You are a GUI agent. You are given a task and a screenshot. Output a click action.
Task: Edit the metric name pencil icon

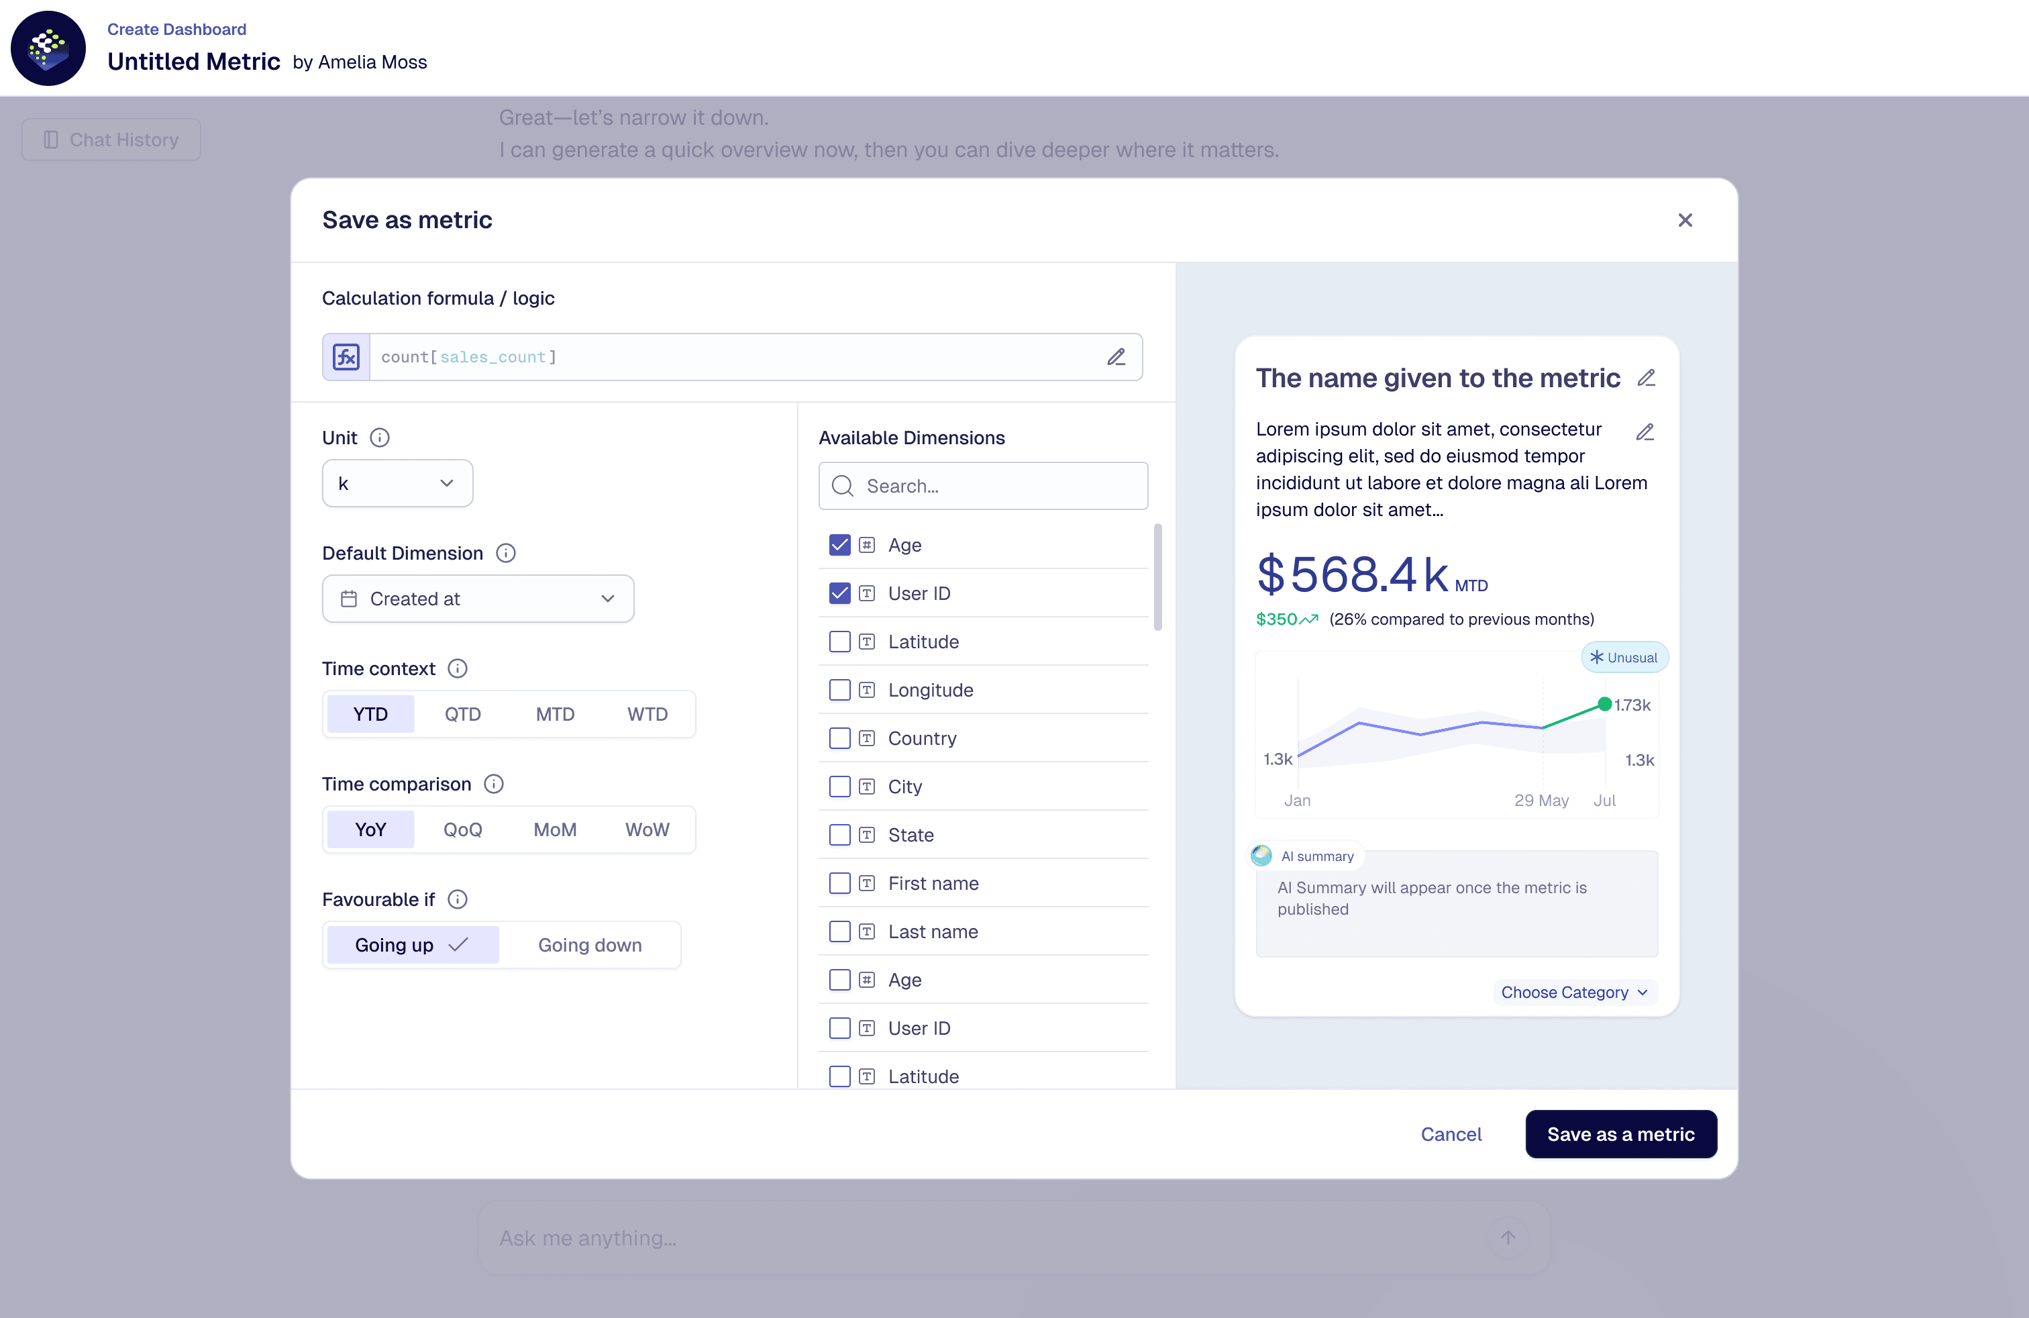point(1647,378)
